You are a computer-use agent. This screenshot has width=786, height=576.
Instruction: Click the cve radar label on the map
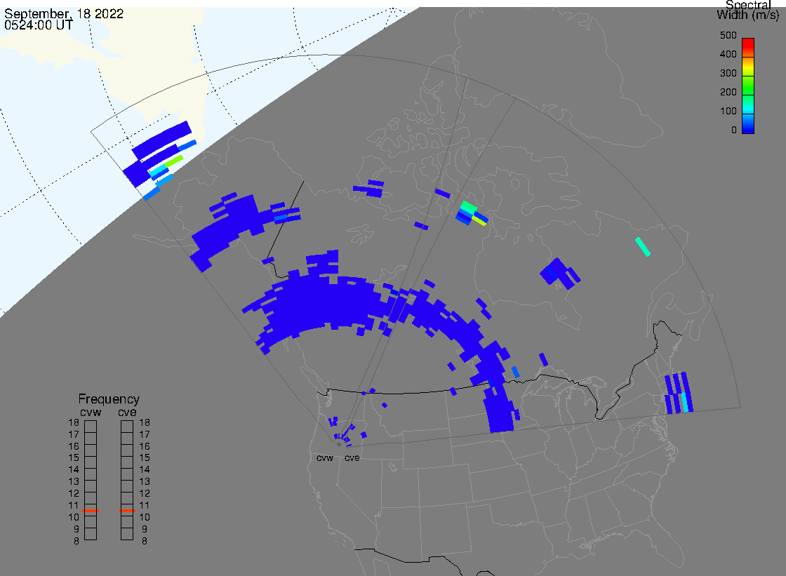coord(352,457)
